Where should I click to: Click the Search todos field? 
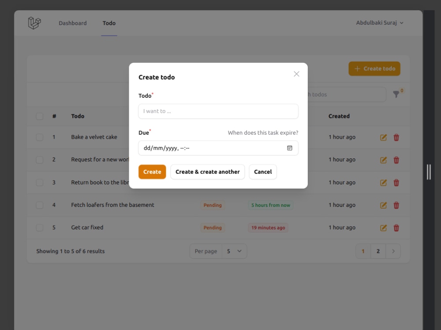tap(347, 94)
